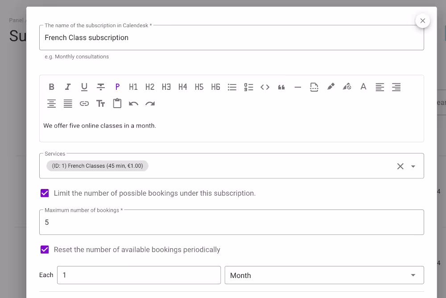Disable reset available bookings periodically
The width and height of the screenshot is (446, 298).
[x=45, y=250]
